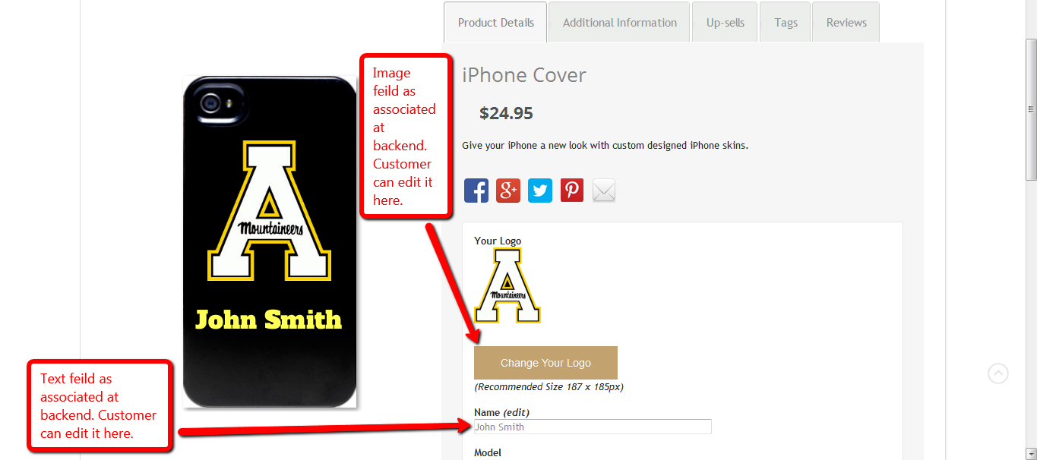Click the John Smith text on cover

(x=269, y=320)
